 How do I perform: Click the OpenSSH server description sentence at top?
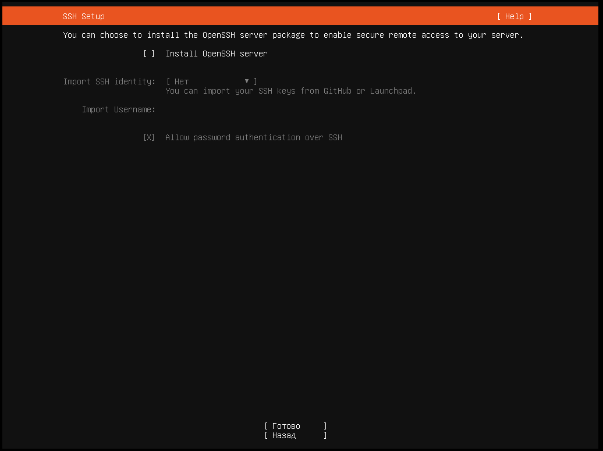click(293, 35)
